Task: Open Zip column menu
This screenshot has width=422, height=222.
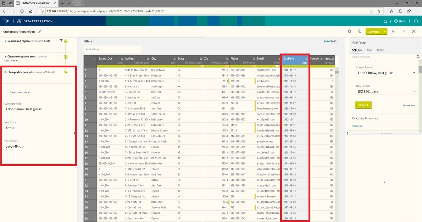Action: tap(227, 59)
